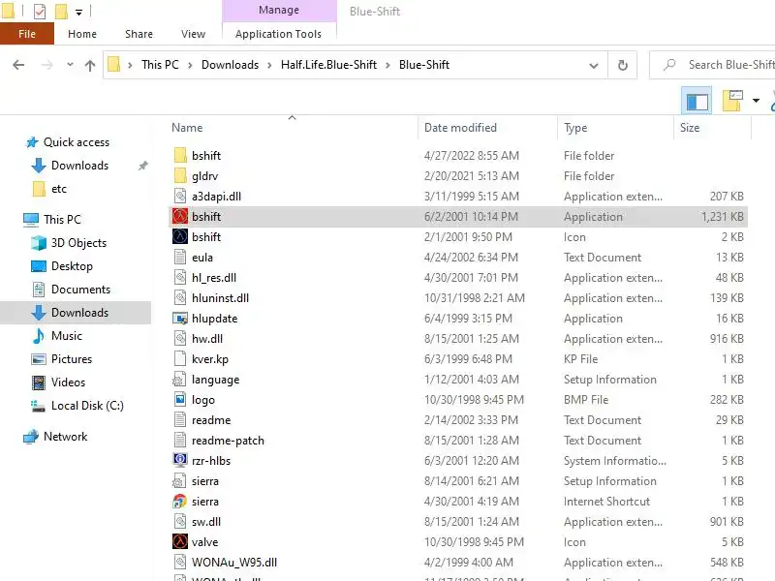Click the New folder quick access icon
Viewport: 775px width, 581px height.
[61, 11]
